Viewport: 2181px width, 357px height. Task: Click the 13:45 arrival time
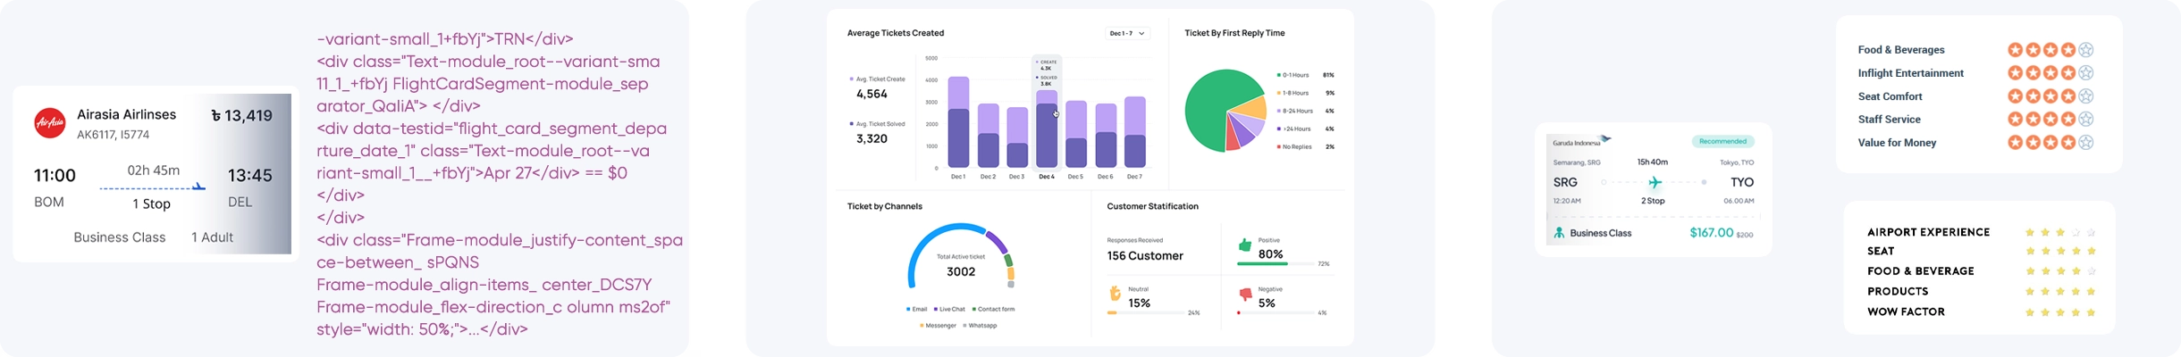[x=249, y=175]
